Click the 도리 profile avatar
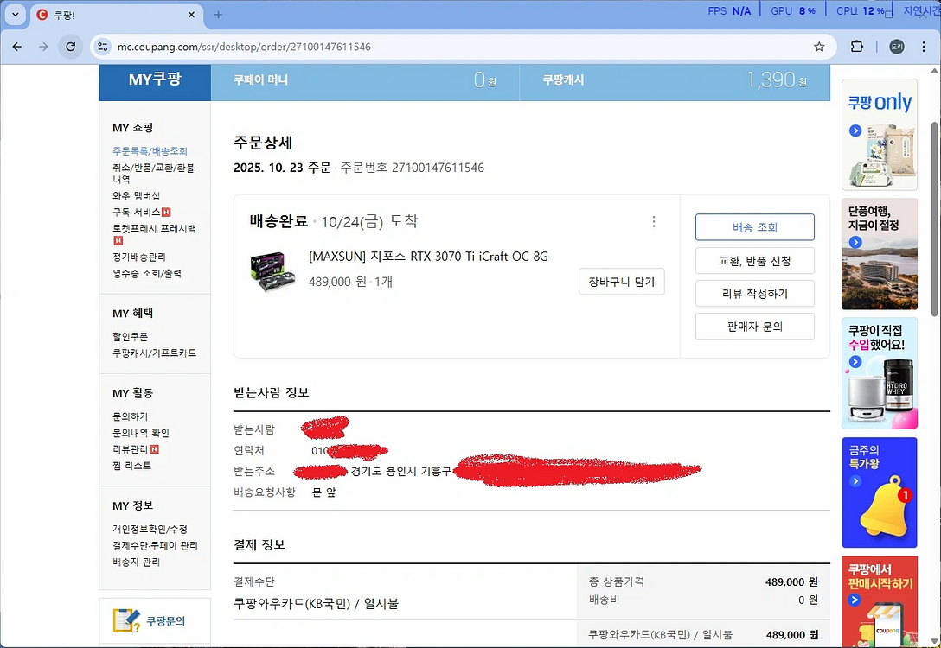 [896, 47]
